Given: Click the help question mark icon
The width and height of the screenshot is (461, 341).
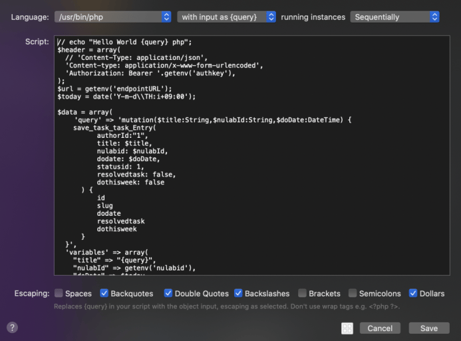Looking at the screenshot, I should pyautogui.click(x=12, y=328).
